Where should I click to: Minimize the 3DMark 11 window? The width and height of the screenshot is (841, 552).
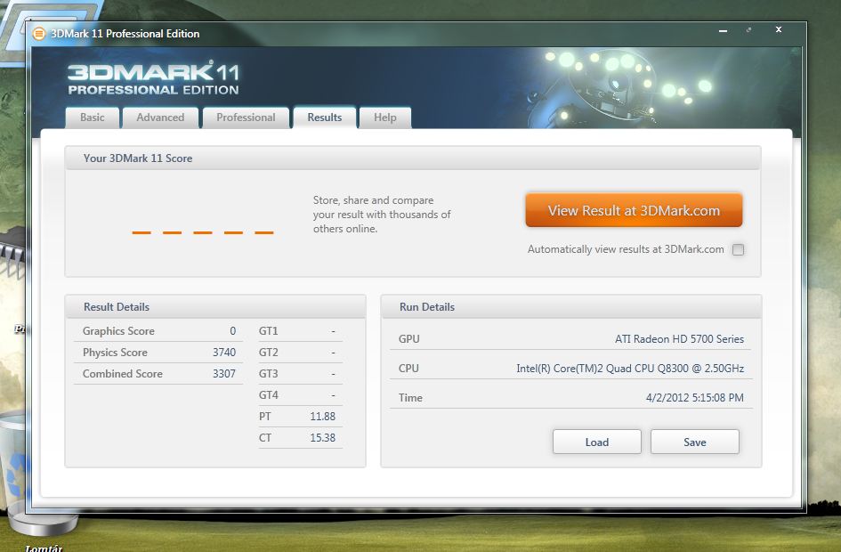(x=723, y=30)
